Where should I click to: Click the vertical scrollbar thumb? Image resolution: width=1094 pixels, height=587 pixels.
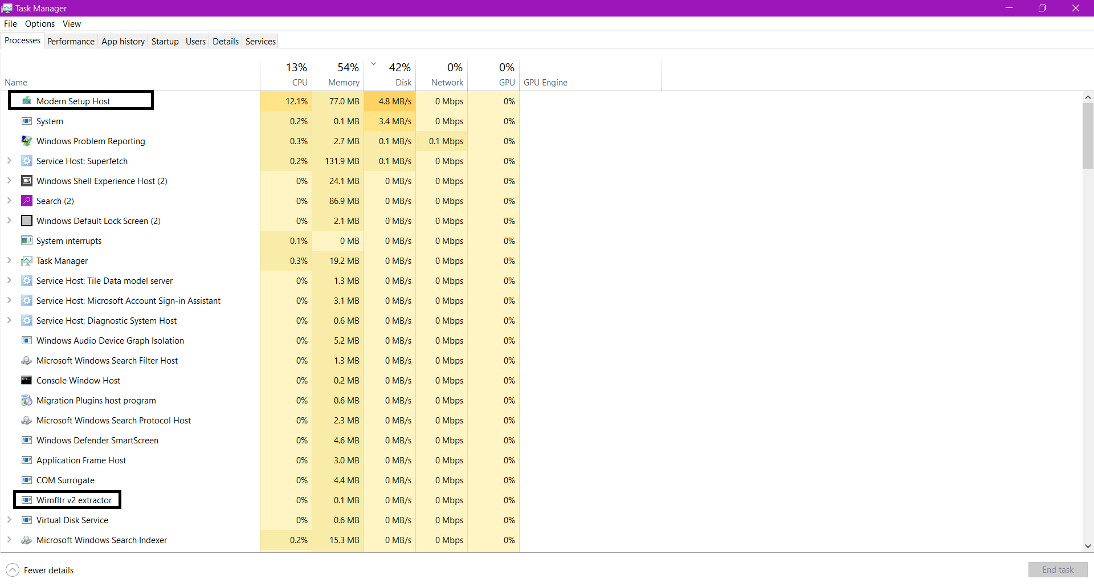click(1088, 136)
